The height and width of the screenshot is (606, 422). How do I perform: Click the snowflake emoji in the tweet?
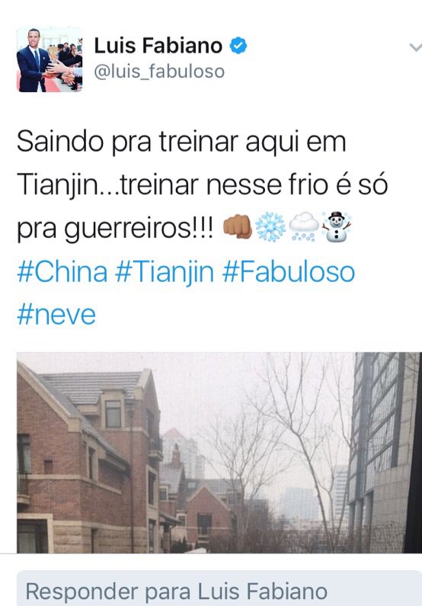(x=270, y=226)
